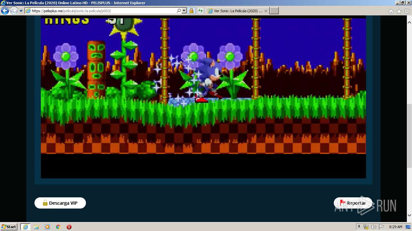Click the browser Forward arrow button
Viewport: 412px width, 231px height.
pos(14,11)
